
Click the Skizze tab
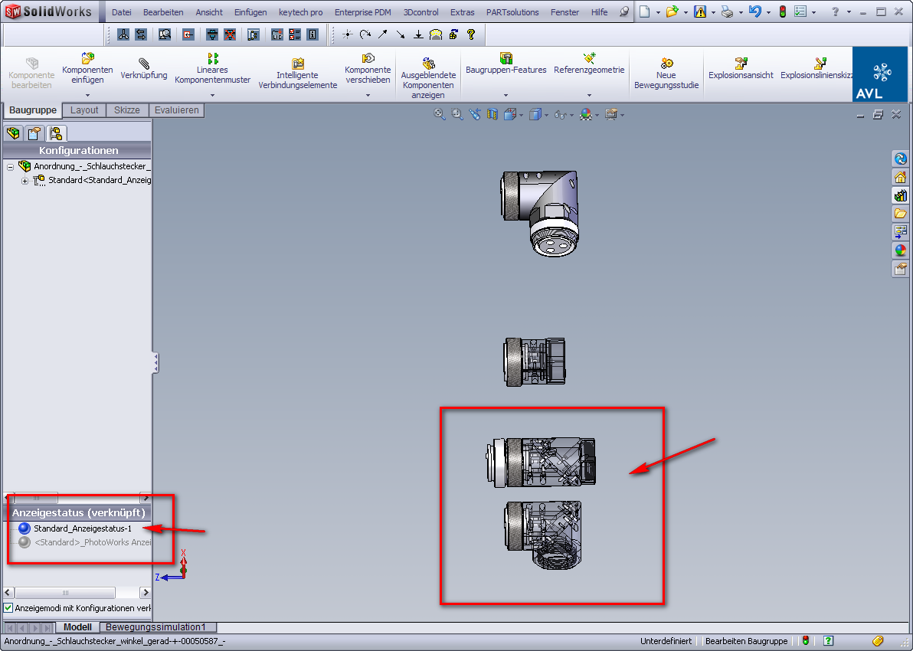coord(127,110)
